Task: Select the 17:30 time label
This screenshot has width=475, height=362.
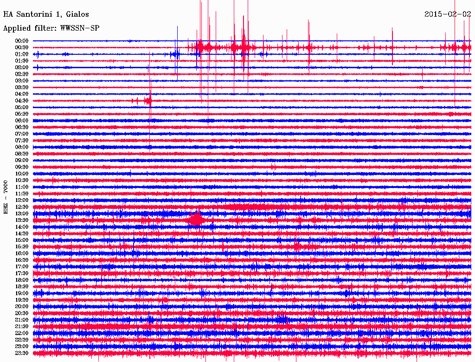Action: click(22, 273)
